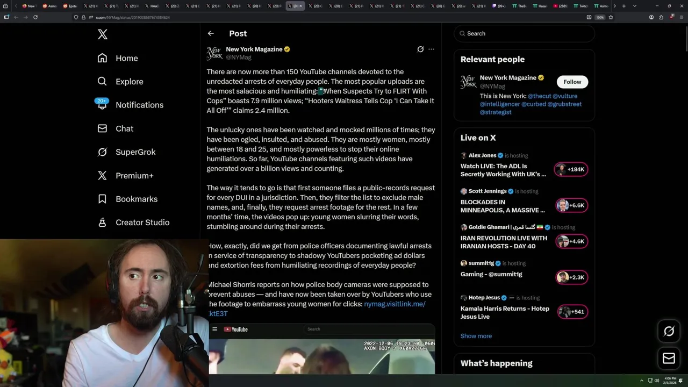Open the SuperGrok icon in sidebar

coord(102,152)
